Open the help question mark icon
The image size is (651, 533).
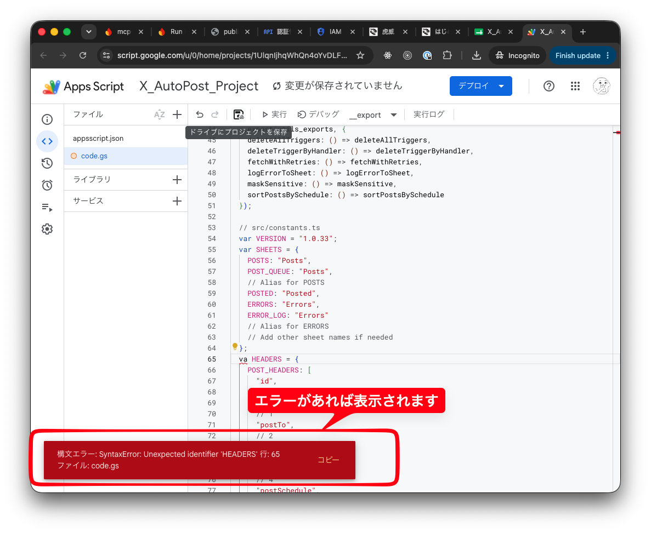tap(549, 86)
